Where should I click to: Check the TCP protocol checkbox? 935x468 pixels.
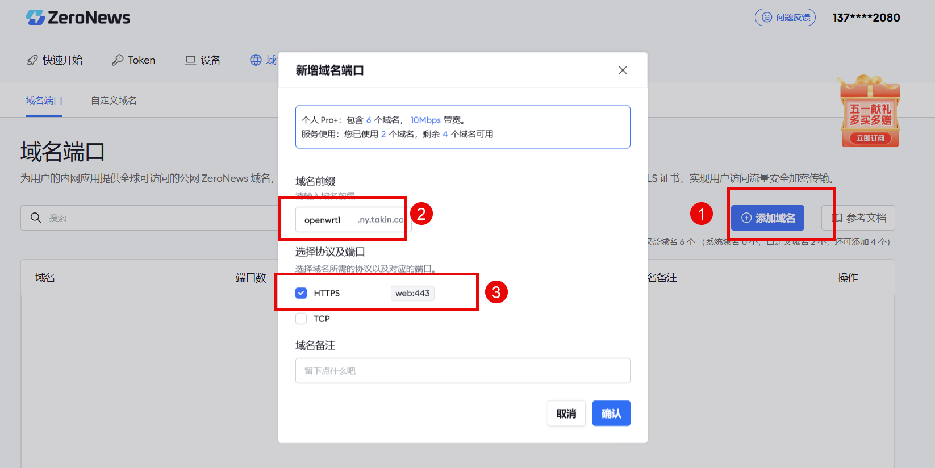pos(301,319)
